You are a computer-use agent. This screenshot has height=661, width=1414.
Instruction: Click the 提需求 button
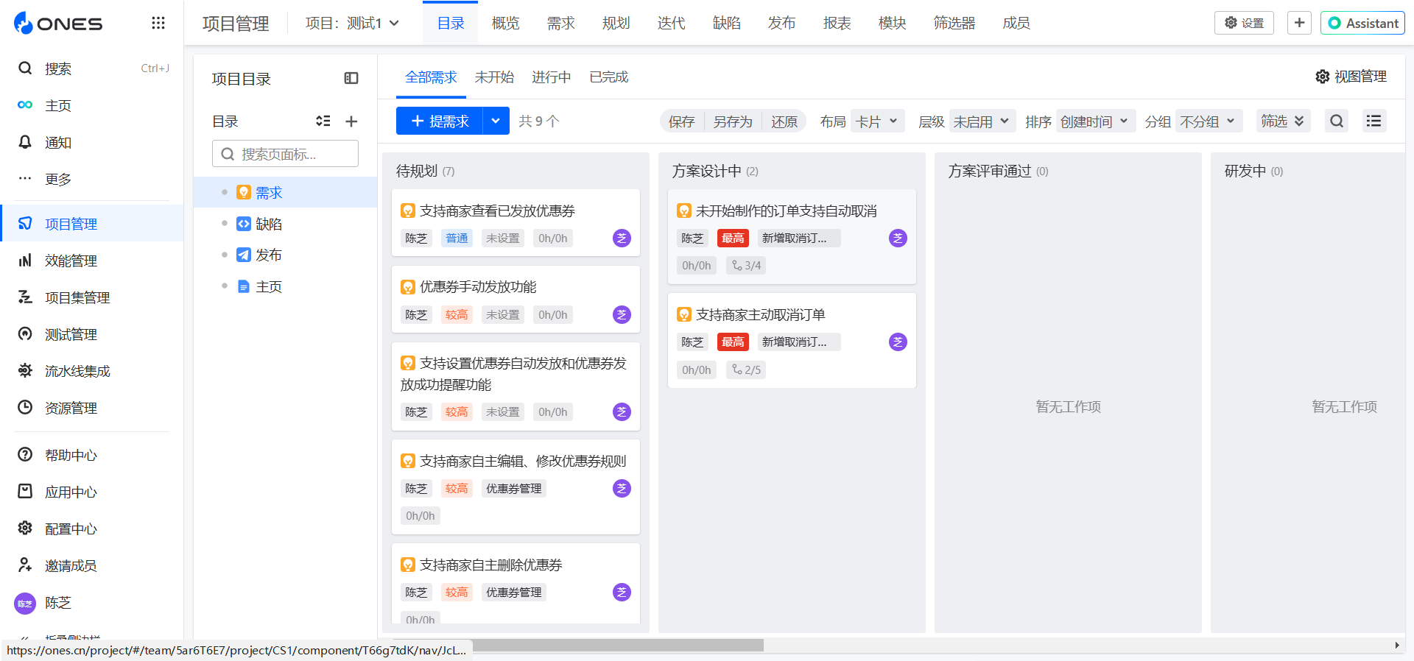(x=440, y=121)
